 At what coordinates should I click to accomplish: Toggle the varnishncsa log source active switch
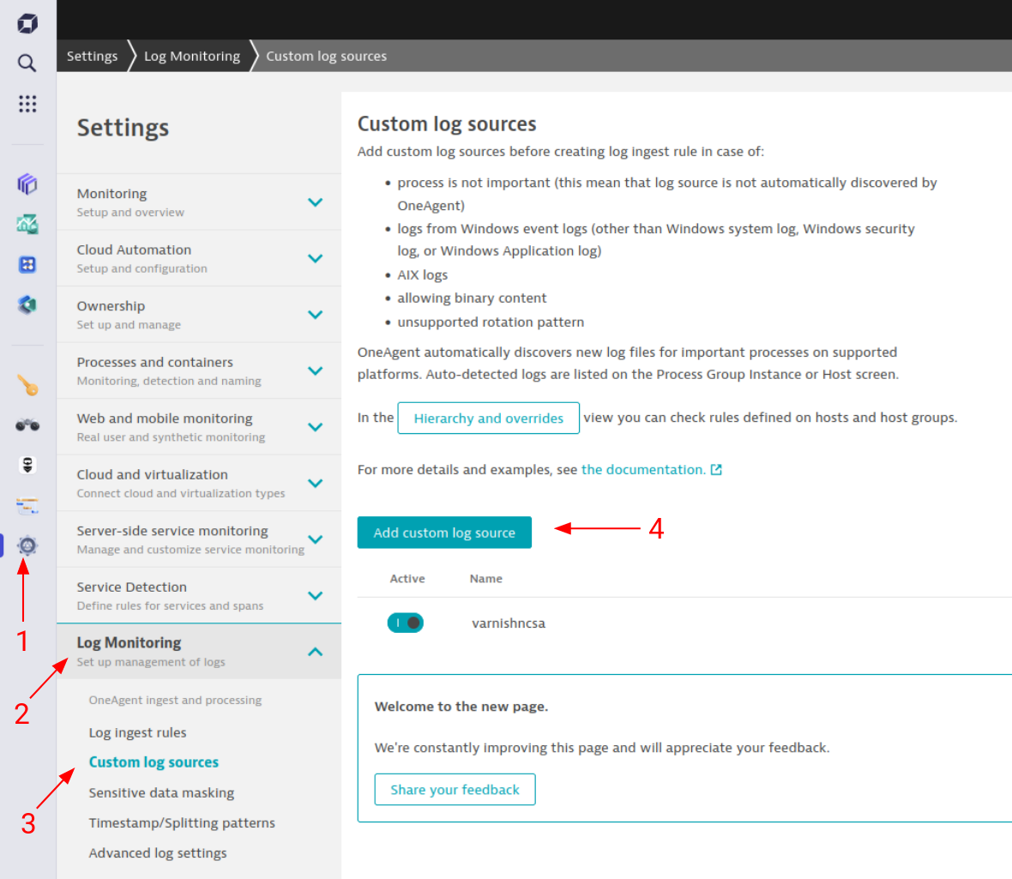(406, 623)
